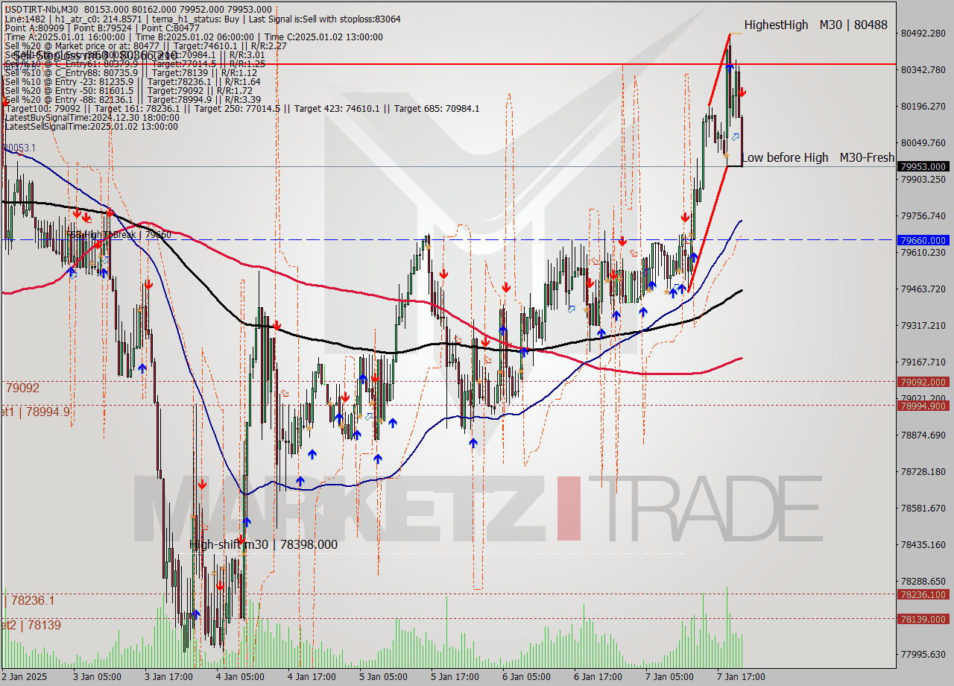Click the 80049.760 price axis value
This screenshot has width=954, height=686.
pyautogui.click(x=923, y=142)
